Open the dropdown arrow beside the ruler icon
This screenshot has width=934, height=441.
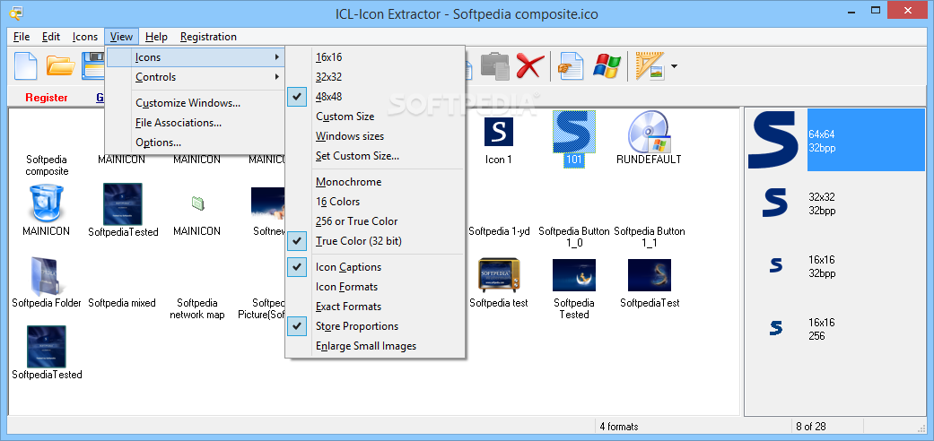[x=674, y=66]
